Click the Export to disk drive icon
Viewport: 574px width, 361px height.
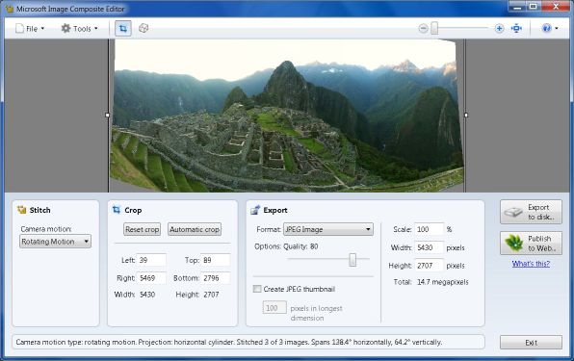513,212
